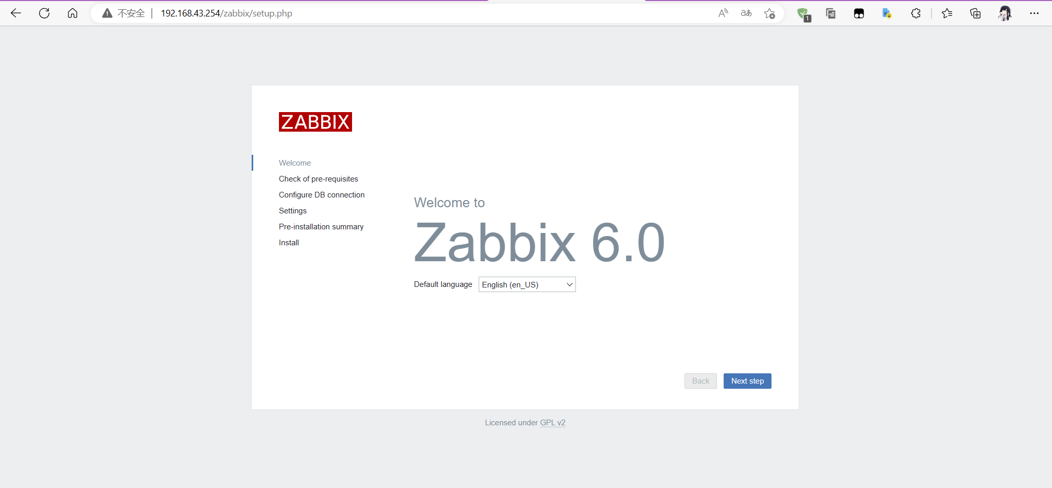Image resolution: width=1052 pixels, height=488 pixels.
Task: Reload the current page
Action: 44,13
